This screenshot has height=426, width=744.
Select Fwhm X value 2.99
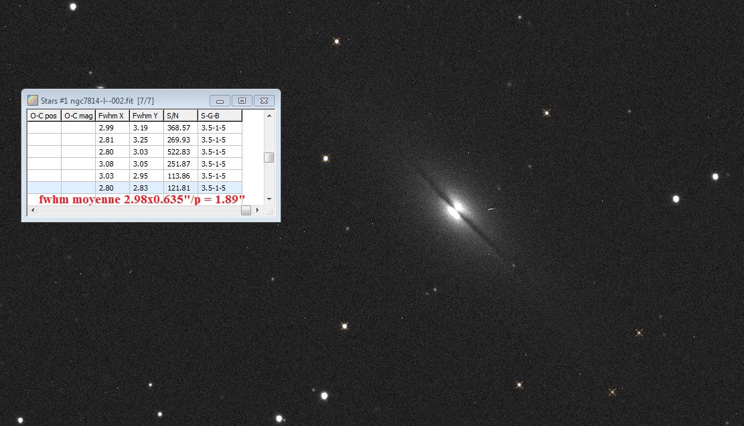click(113, 128)
